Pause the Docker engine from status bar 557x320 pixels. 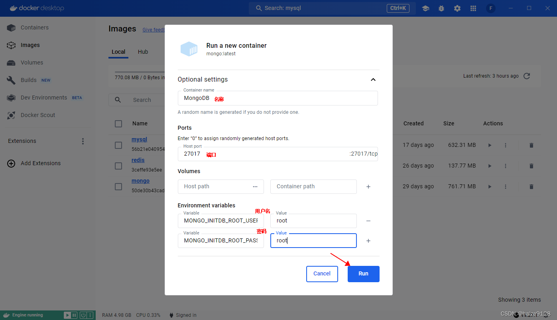[74, 315]
